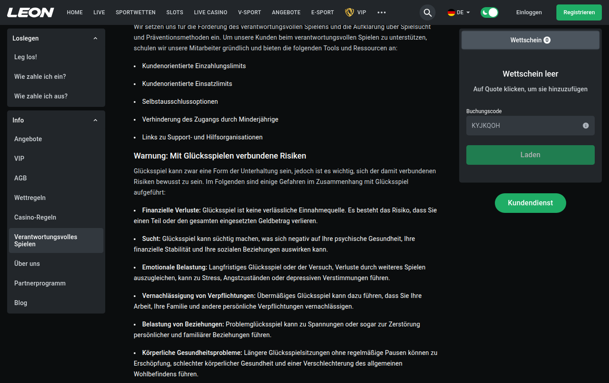609x383 pixels.
Task: Click the Einloggen button
Action: click(x=529, y=12)
